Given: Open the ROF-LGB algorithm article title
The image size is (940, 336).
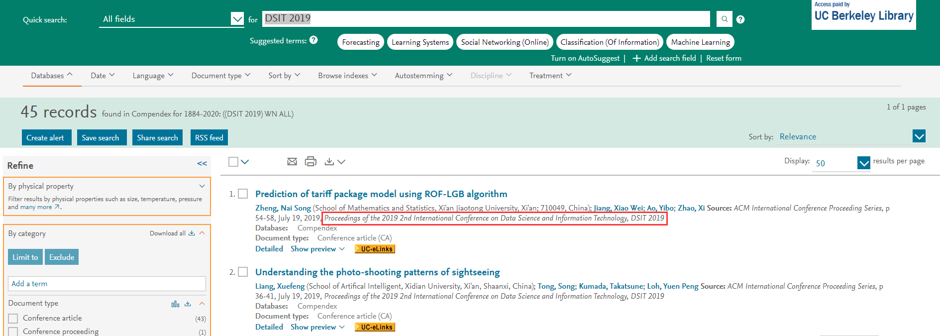Looking at the screenshot, I should tap(381, 194).
